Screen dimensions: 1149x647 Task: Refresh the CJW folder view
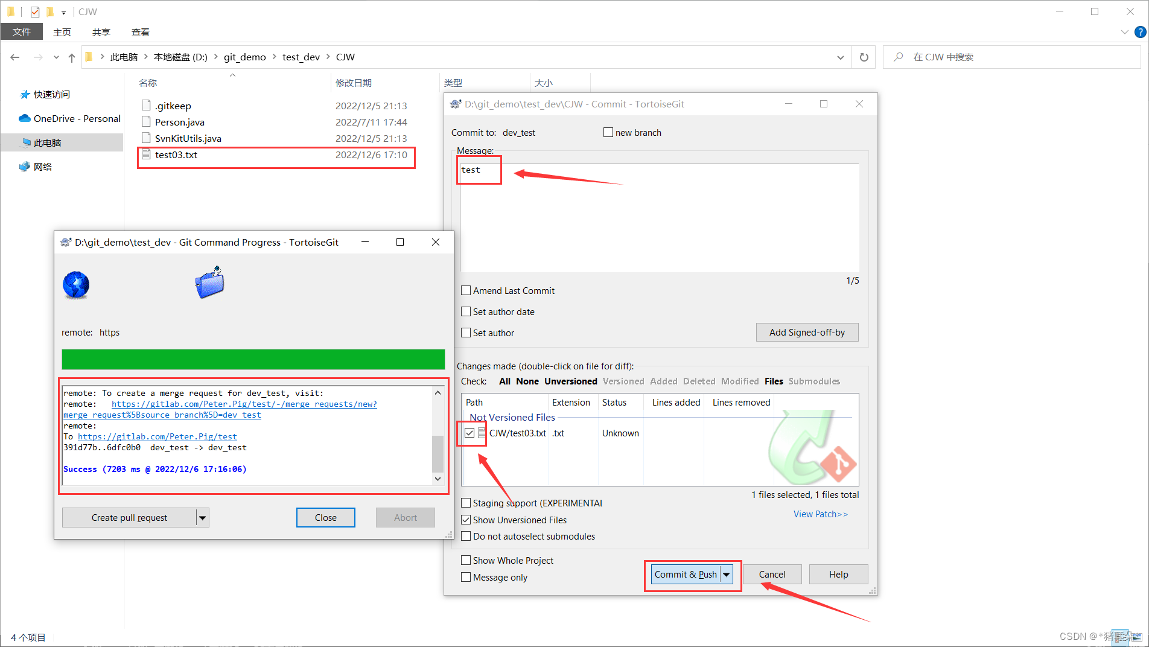864,57
